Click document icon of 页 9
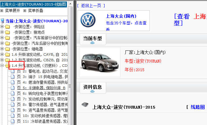Screen dimensions: 207x125 [x=13, y=110]
